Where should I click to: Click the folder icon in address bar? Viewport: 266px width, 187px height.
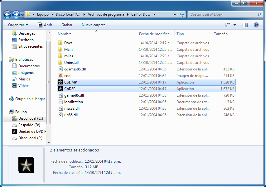28,14
